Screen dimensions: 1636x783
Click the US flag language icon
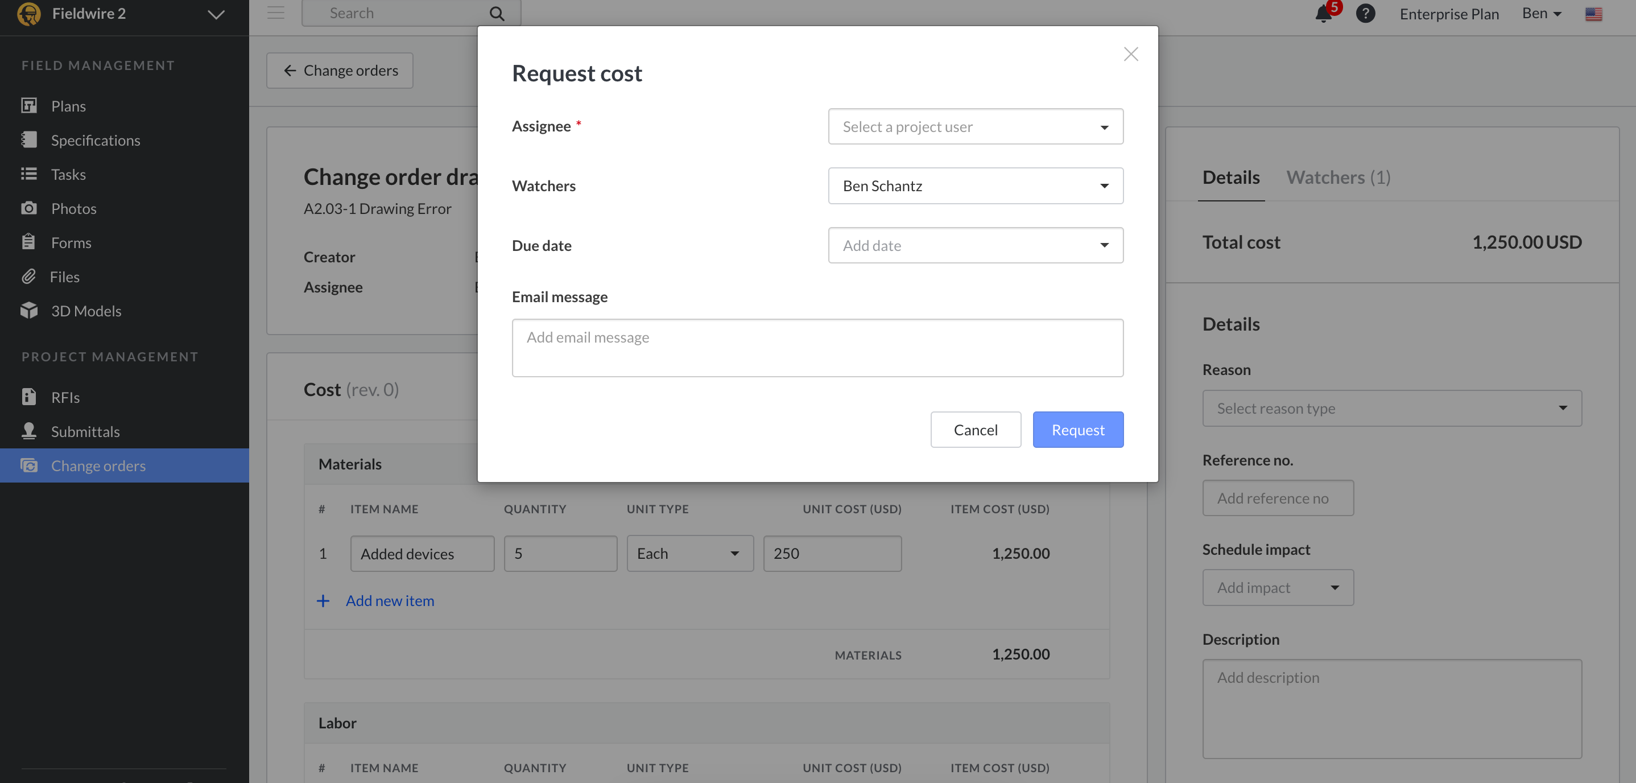pos(1593,14)
